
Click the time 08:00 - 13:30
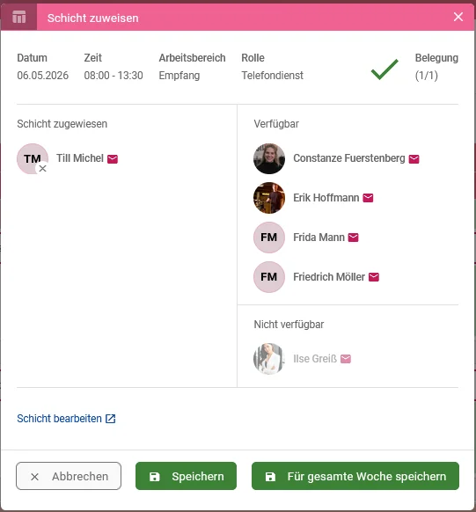(x=114, y=76)
